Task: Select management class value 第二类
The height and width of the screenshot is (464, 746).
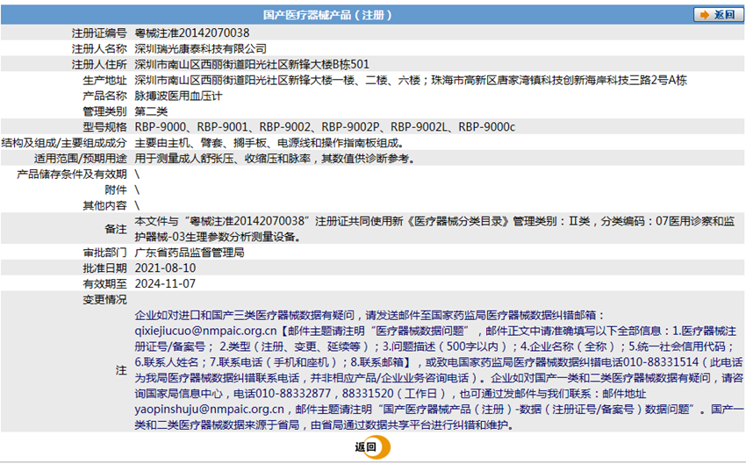Action: 151,111
